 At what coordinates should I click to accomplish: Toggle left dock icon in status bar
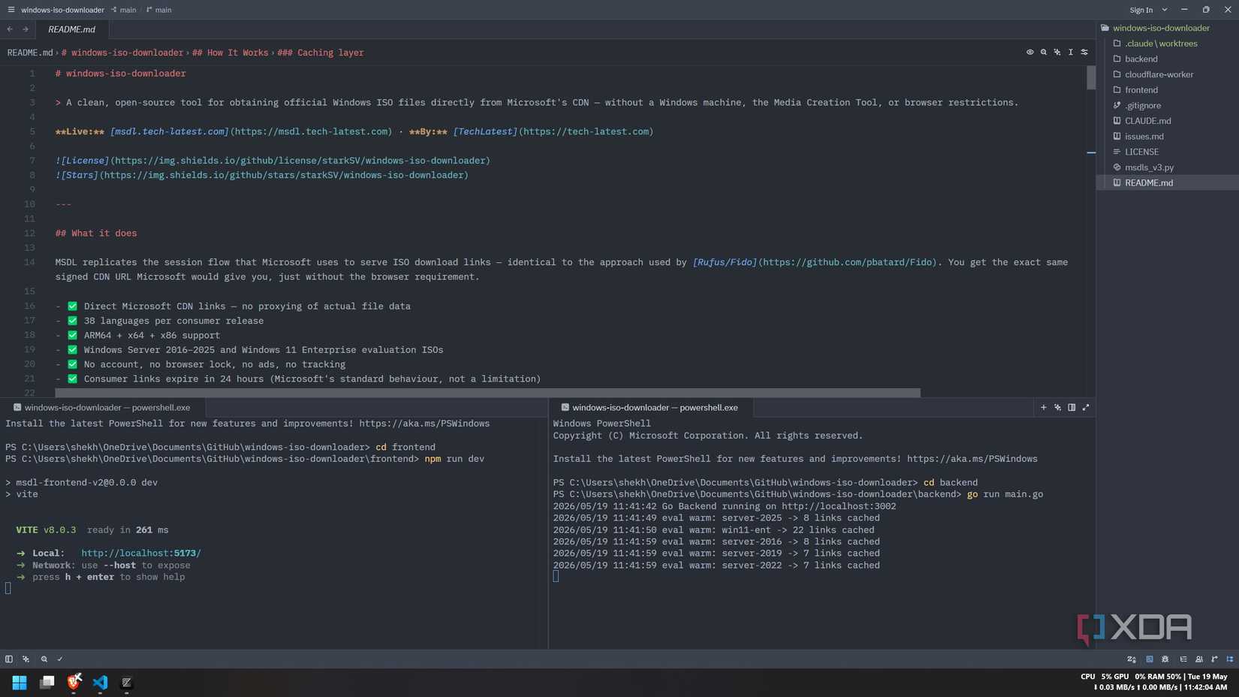[x=9, y=659]
